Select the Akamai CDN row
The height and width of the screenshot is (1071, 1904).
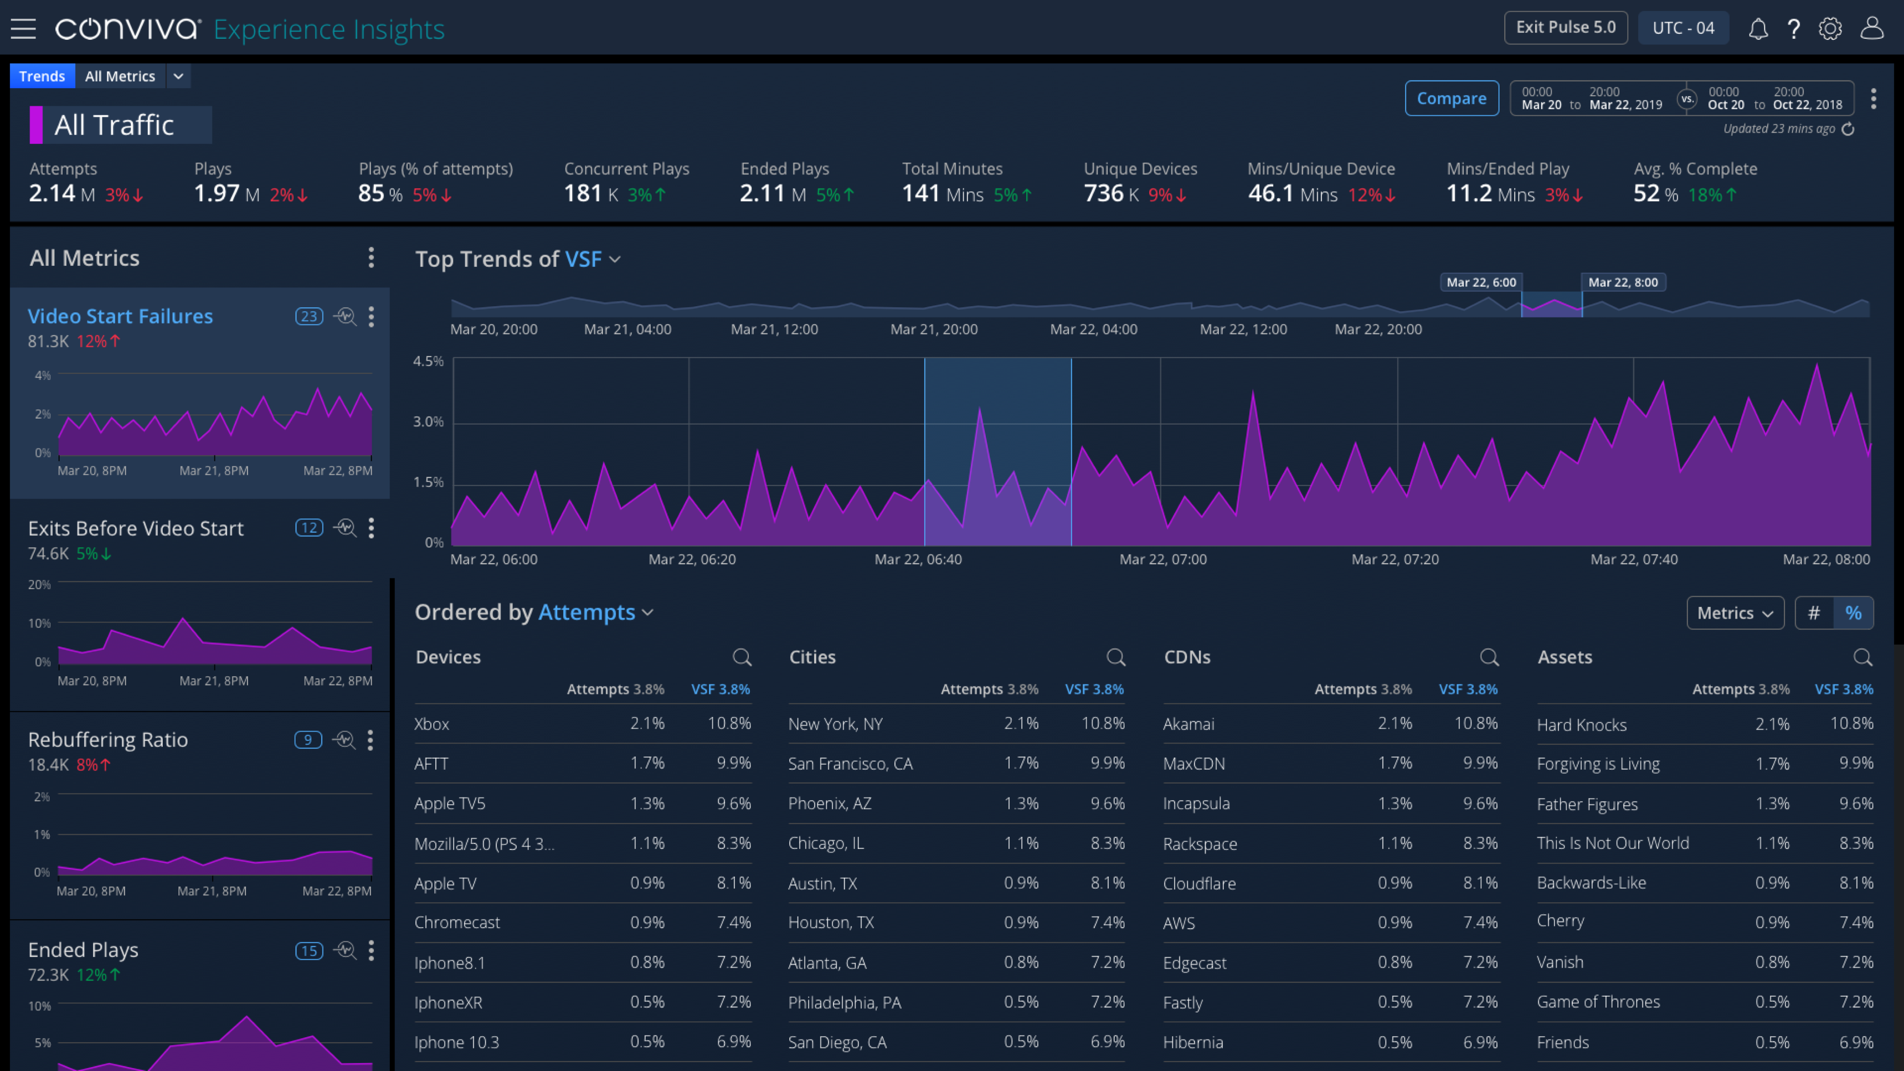click(1331, 724)
